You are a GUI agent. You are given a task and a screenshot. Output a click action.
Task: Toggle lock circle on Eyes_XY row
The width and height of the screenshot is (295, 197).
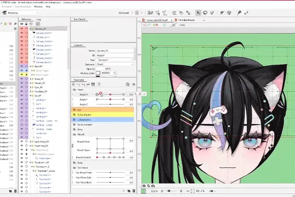pos(27,87)
